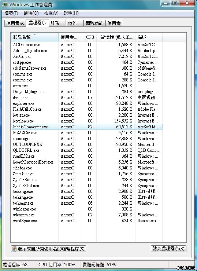Viewport: 197px width, 271px height.
Task: Select the SynTPStart.exe process
Action: click(86, 186)
